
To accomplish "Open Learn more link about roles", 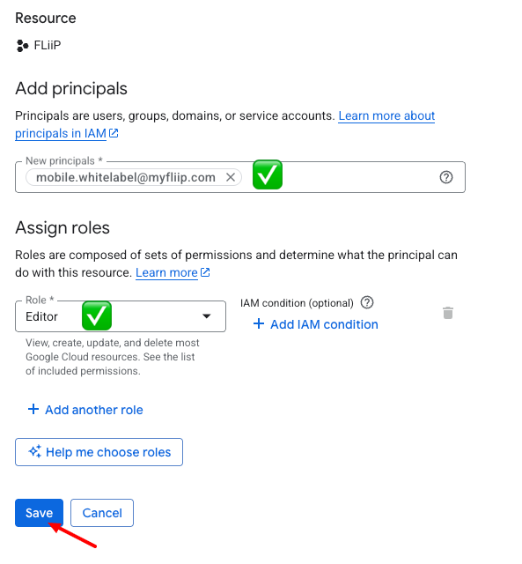I will (x=166, y=272).
